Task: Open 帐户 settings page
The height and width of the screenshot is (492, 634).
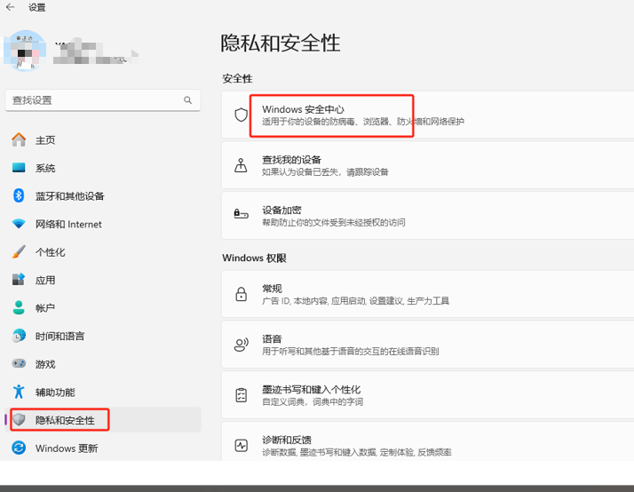Action: point(103,308)
